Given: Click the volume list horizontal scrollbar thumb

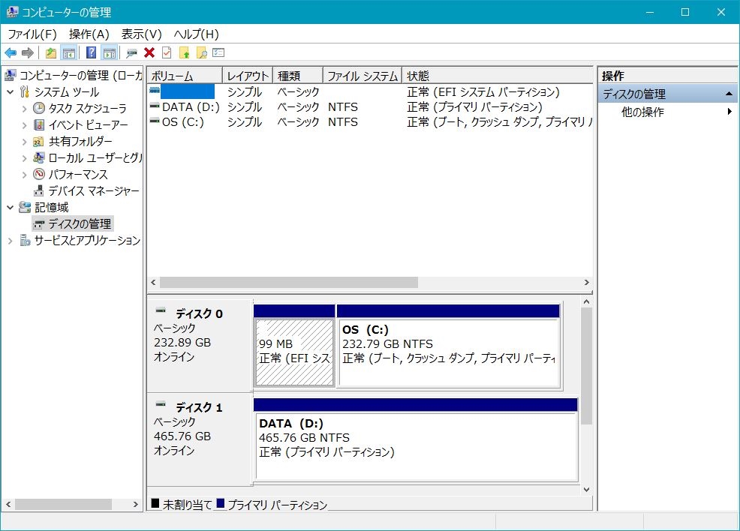Looking at the screenshot, I should tap(289, 283).
